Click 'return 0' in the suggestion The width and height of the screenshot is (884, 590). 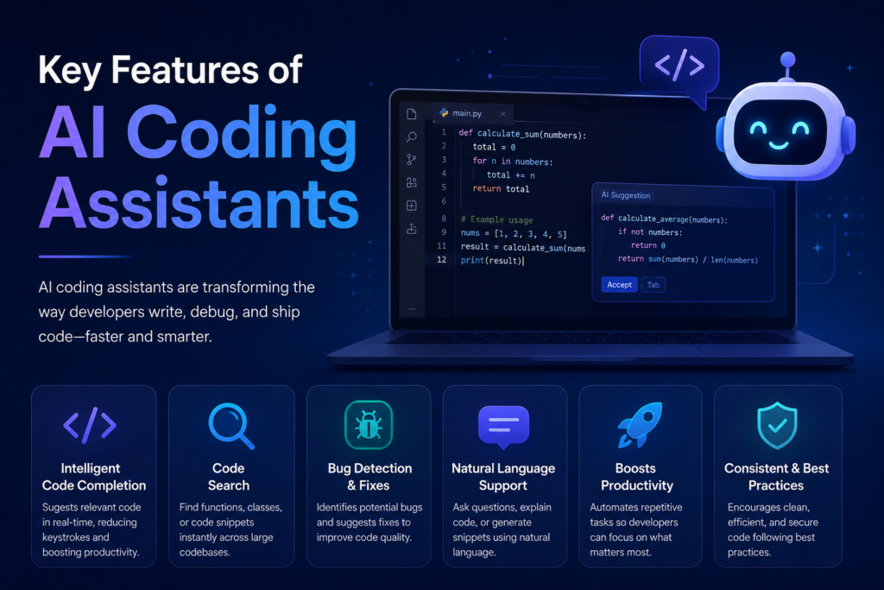click(x=648, y=245)
